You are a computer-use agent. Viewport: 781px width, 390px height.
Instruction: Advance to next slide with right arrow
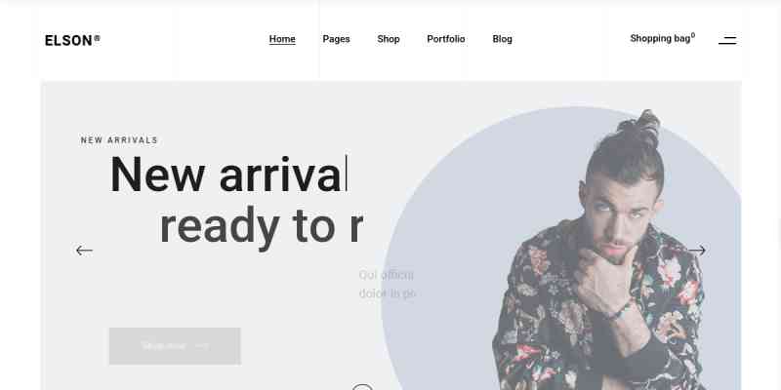(x=697, y=251)
